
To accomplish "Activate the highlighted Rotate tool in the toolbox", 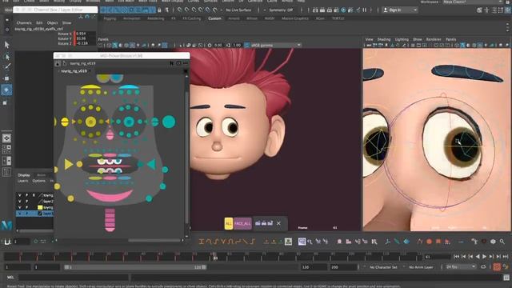I will pyautogui.click(x=6, y=90).
